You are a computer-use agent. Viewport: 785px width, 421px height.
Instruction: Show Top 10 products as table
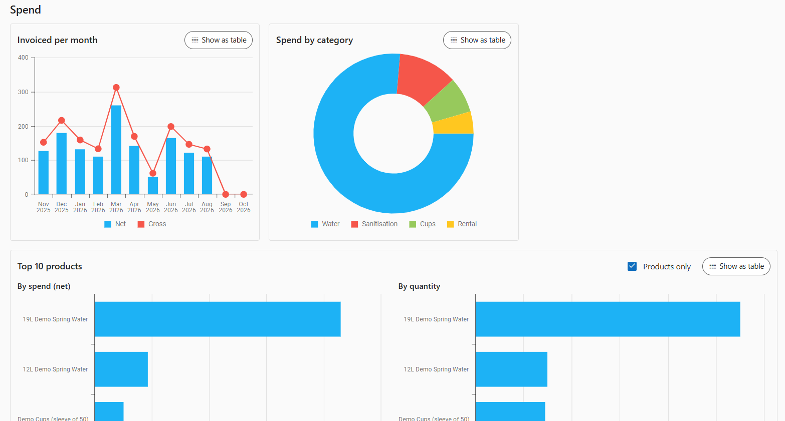coord(736,266)
